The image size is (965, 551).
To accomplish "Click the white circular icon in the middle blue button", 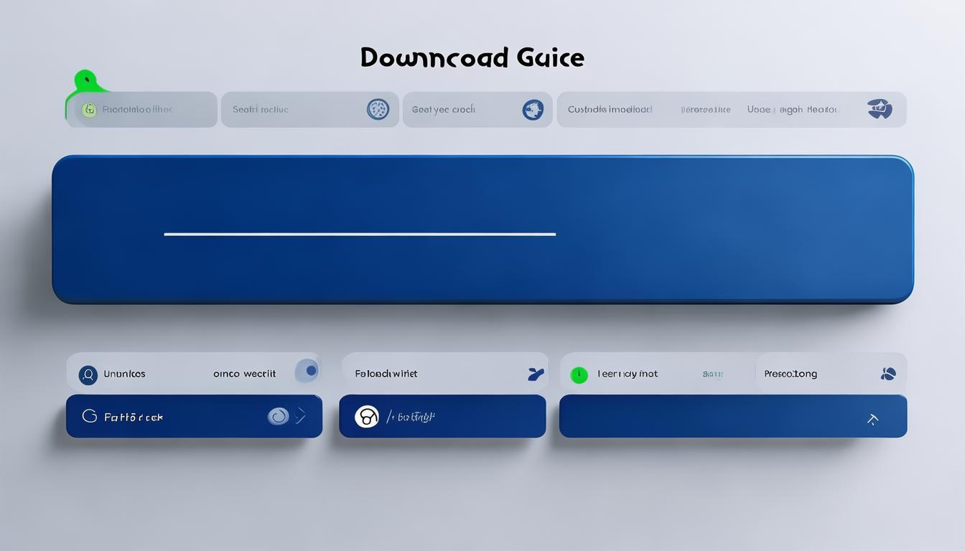I will [366, 416].
